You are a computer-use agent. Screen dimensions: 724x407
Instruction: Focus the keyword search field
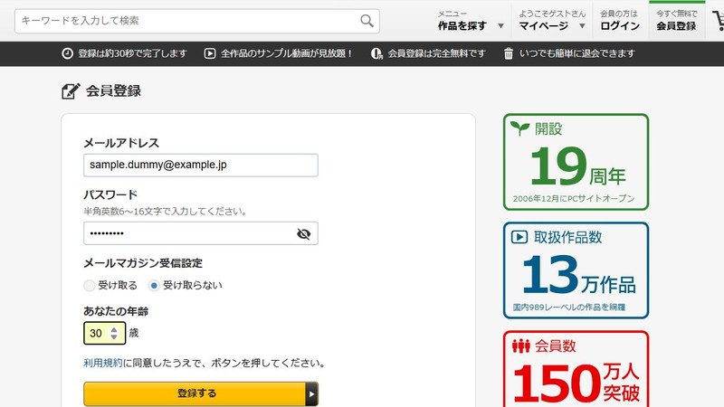click(197, 21)
